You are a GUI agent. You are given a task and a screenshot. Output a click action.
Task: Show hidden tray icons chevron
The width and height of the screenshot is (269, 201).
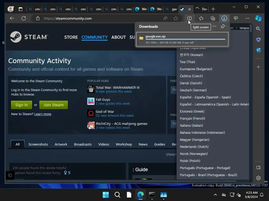pos(215,195)
